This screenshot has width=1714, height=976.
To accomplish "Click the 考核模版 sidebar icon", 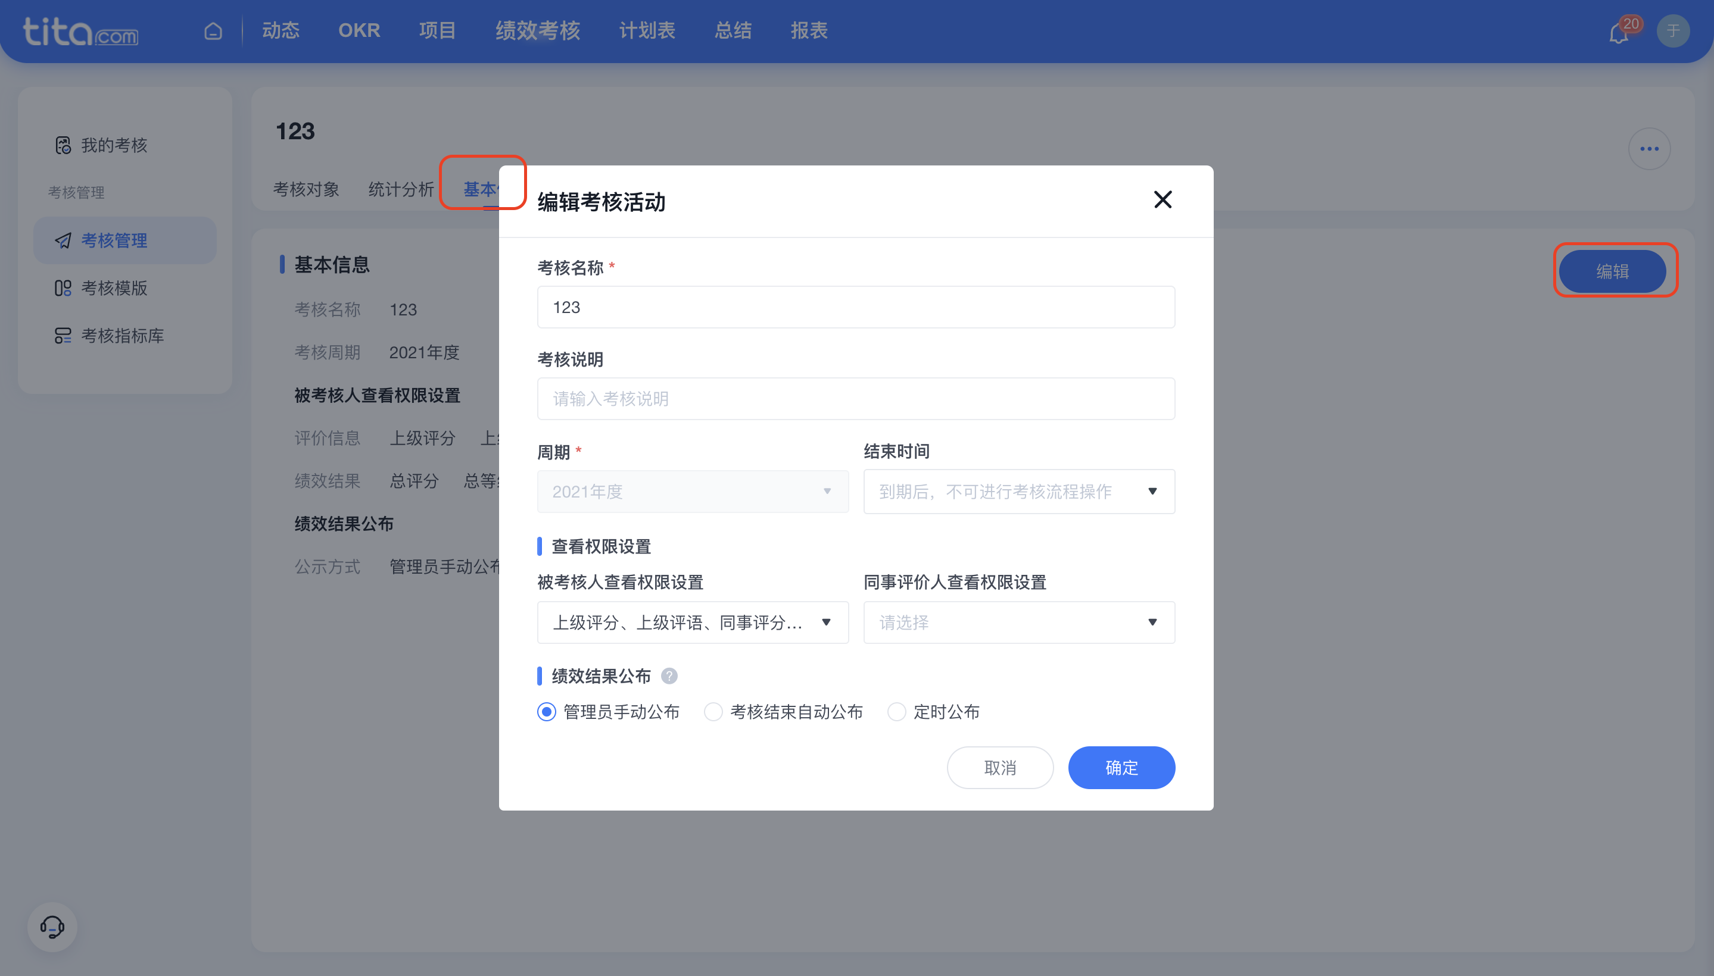I will click(x=63, y=288).
